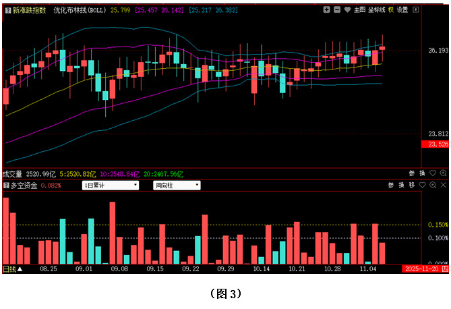
Task: Click the question mark icon beside 多空资金
Action: point(6,185)
